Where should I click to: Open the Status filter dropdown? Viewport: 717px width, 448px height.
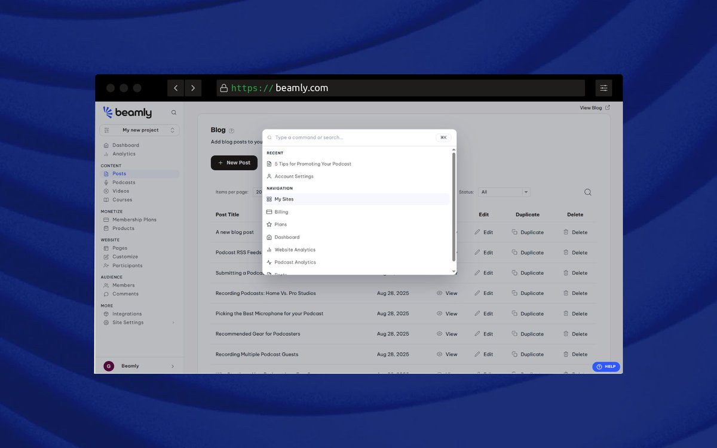pyautogui.click(x=504, y=192)
